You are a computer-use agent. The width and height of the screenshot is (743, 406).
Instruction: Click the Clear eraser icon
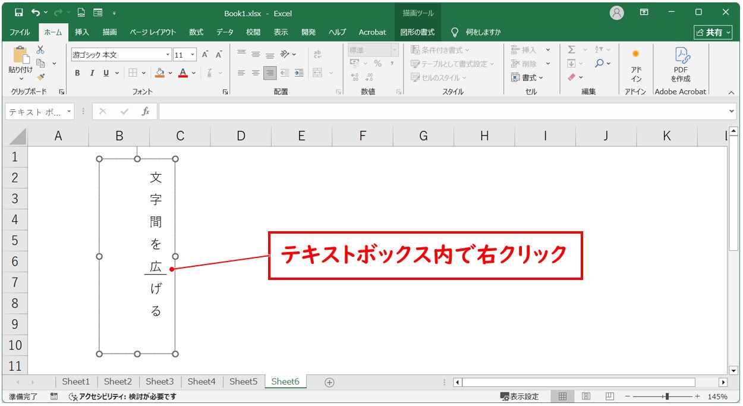tap(571, 77)
